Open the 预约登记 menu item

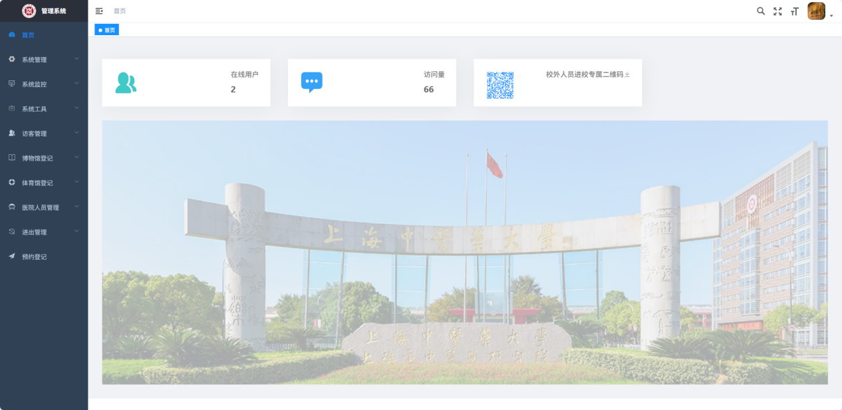click(x=34, y=256)
